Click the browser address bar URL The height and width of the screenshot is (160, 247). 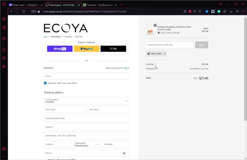pyautogui.click(x=85, y=12)
